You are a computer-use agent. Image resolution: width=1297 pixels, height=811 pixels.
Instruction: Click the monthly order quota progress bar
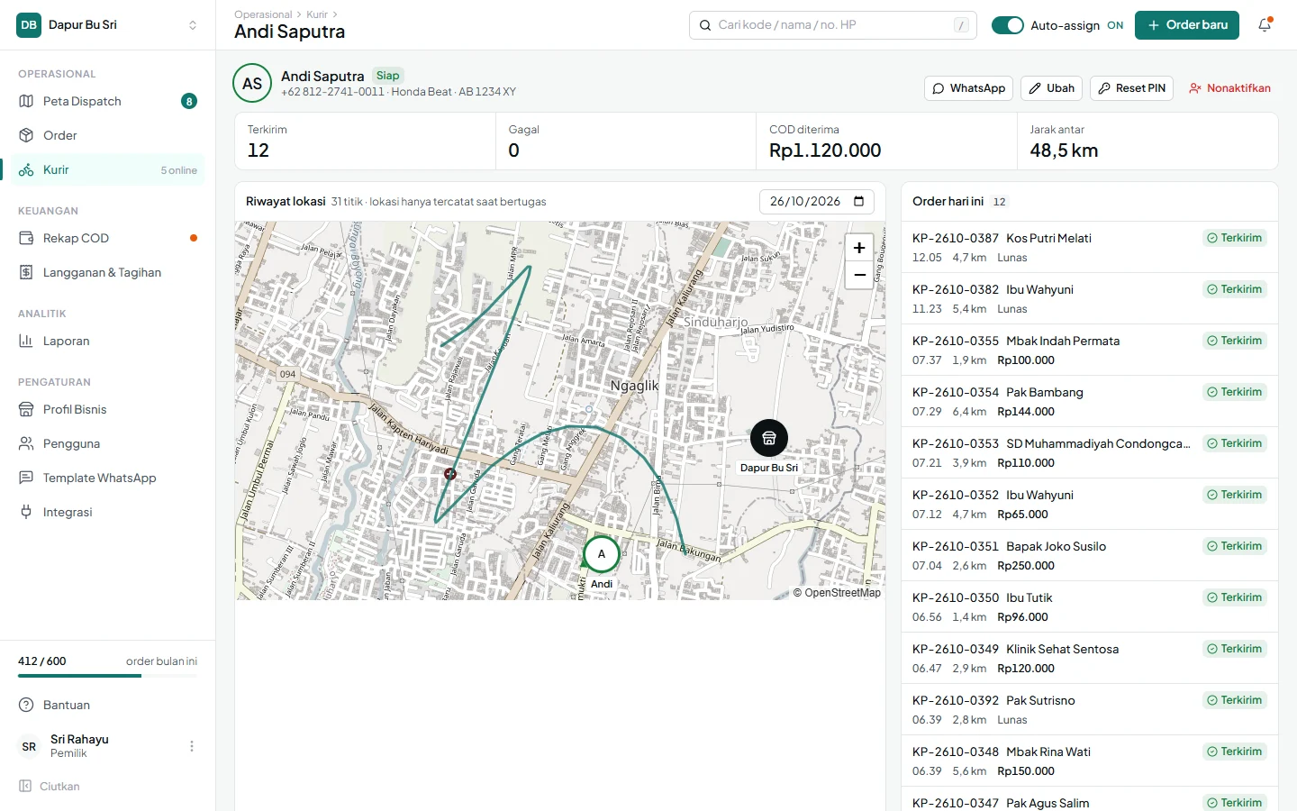point(107,676)
